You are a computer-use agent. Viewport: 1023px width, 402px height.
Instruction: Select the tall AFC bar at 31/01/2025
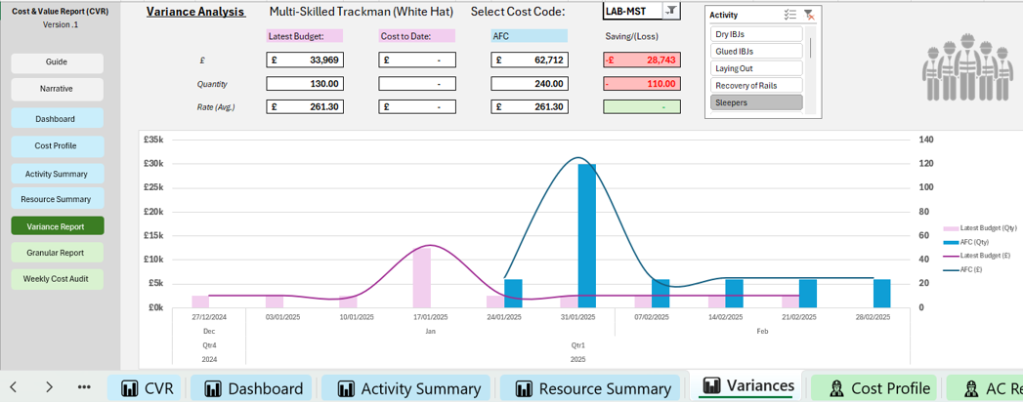tap(586, 235)
